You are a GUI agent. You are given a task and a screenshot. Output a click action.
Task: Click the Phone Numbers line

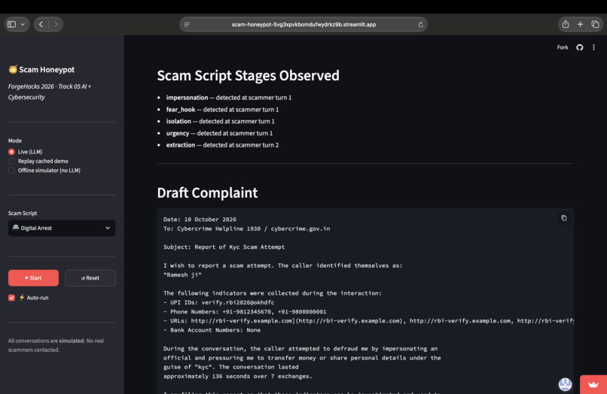pos(245,311)
